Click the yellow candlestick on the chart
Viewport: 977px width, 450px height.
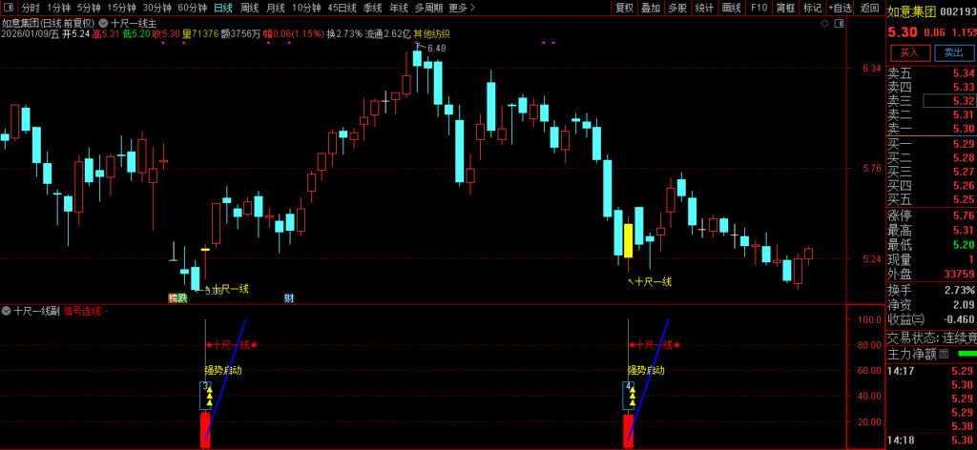[x=628, y=240]
